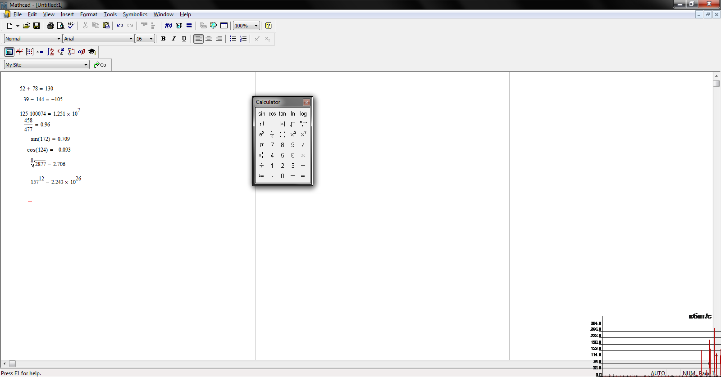The image size is (721, 377).
Task: Open Vector and Matrix toolbar icon
Action: (x=30, y=52)
